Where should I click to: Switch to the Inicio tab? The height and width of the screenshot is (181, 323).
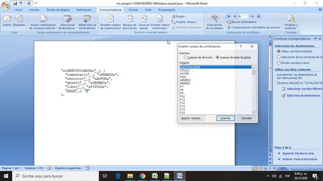click(x=19, y=10)
